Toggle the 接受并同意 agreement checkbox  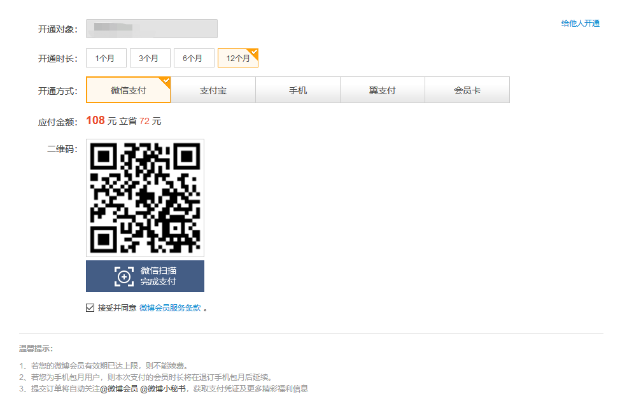tap(90, 308)
